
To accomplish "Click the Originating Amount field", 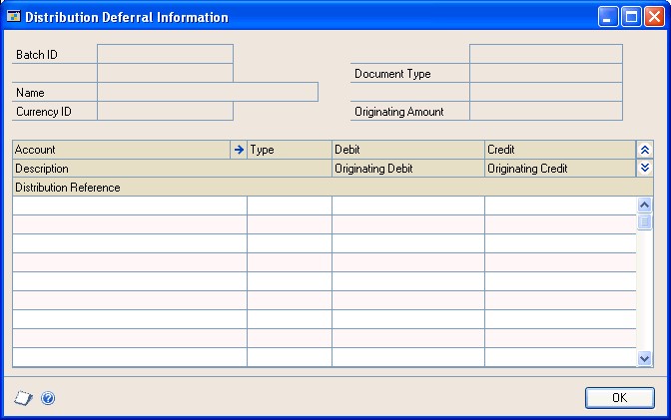I will (x=546, y=111).
